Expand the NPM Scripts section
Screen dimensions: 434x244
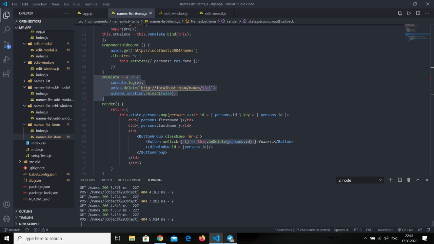(43, 224)
